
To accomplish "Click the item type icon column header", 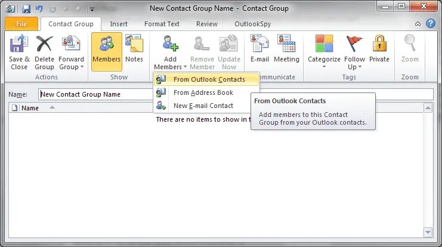I will pos(14,108).
